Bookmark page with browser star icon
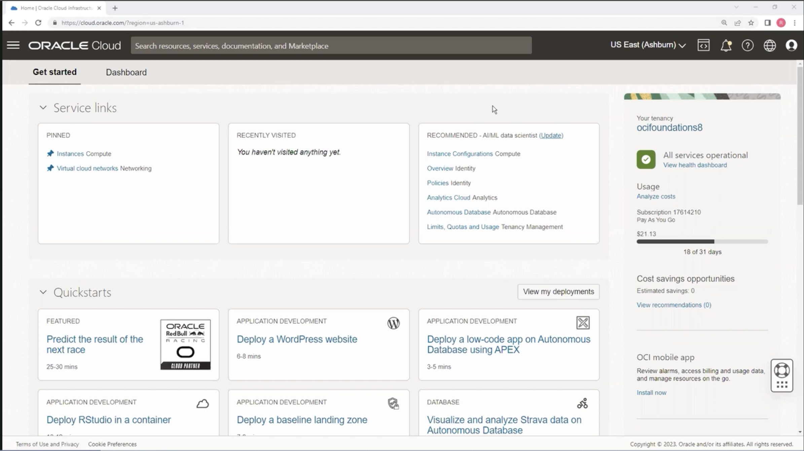The width and height of the screenshot is (804, 451). (x=751, y=23)
